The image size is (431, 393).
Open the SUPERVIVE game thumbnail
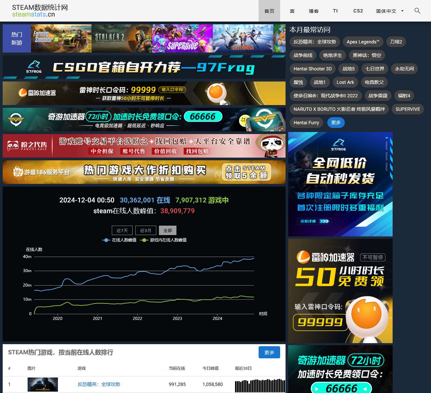click(183, 38)
